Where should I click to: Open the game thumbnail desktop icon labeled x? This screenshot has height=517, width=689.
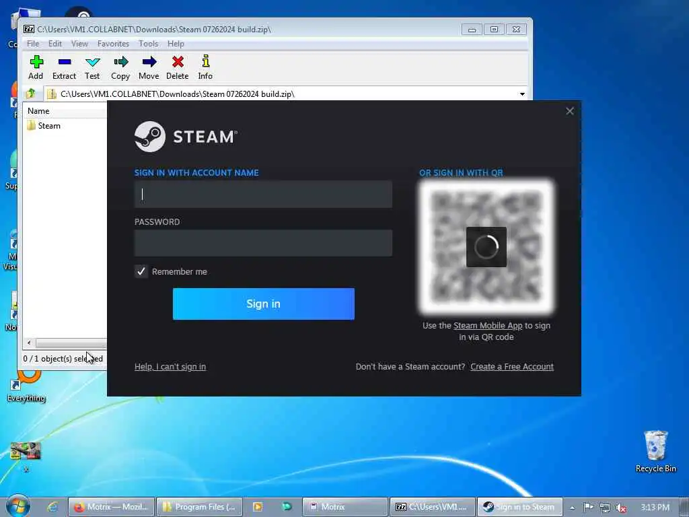(26, 456)
